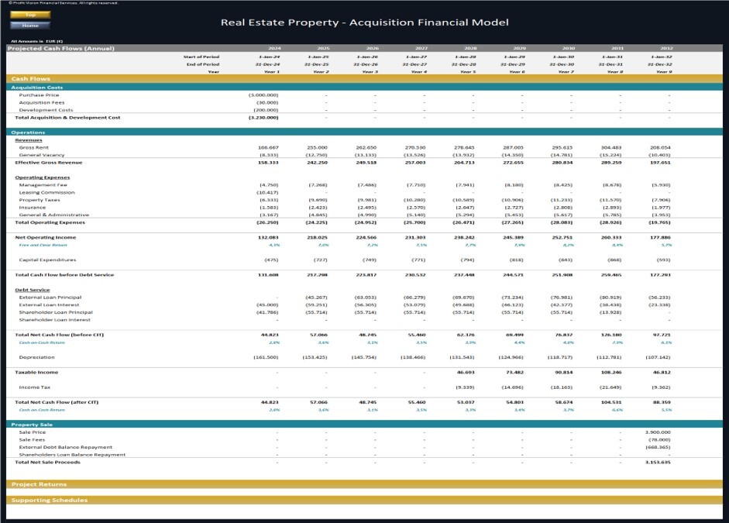Click the 2024 Purchase Price value (3.000.000)
This screenshot has height=523, width=729.
(x=263, y=95)
